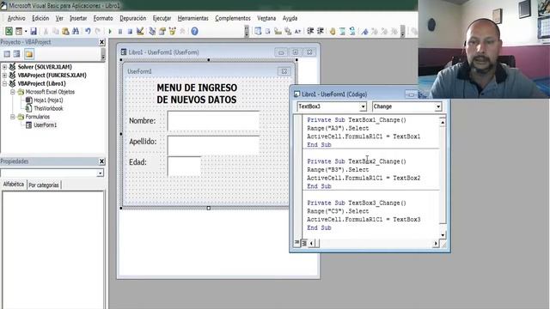This screenshot has width=550, height=309.
Task: Click the View Microsoft Excel toolbar icon
Action: 9,31
